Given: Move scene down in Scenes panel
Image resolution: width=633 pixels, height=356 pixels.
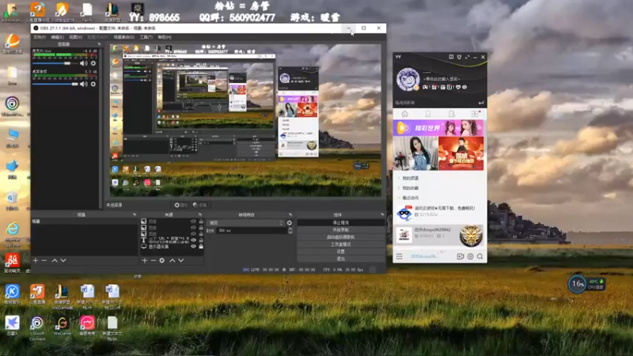Looking at the screenshot, I should click(x=63, y=260).
